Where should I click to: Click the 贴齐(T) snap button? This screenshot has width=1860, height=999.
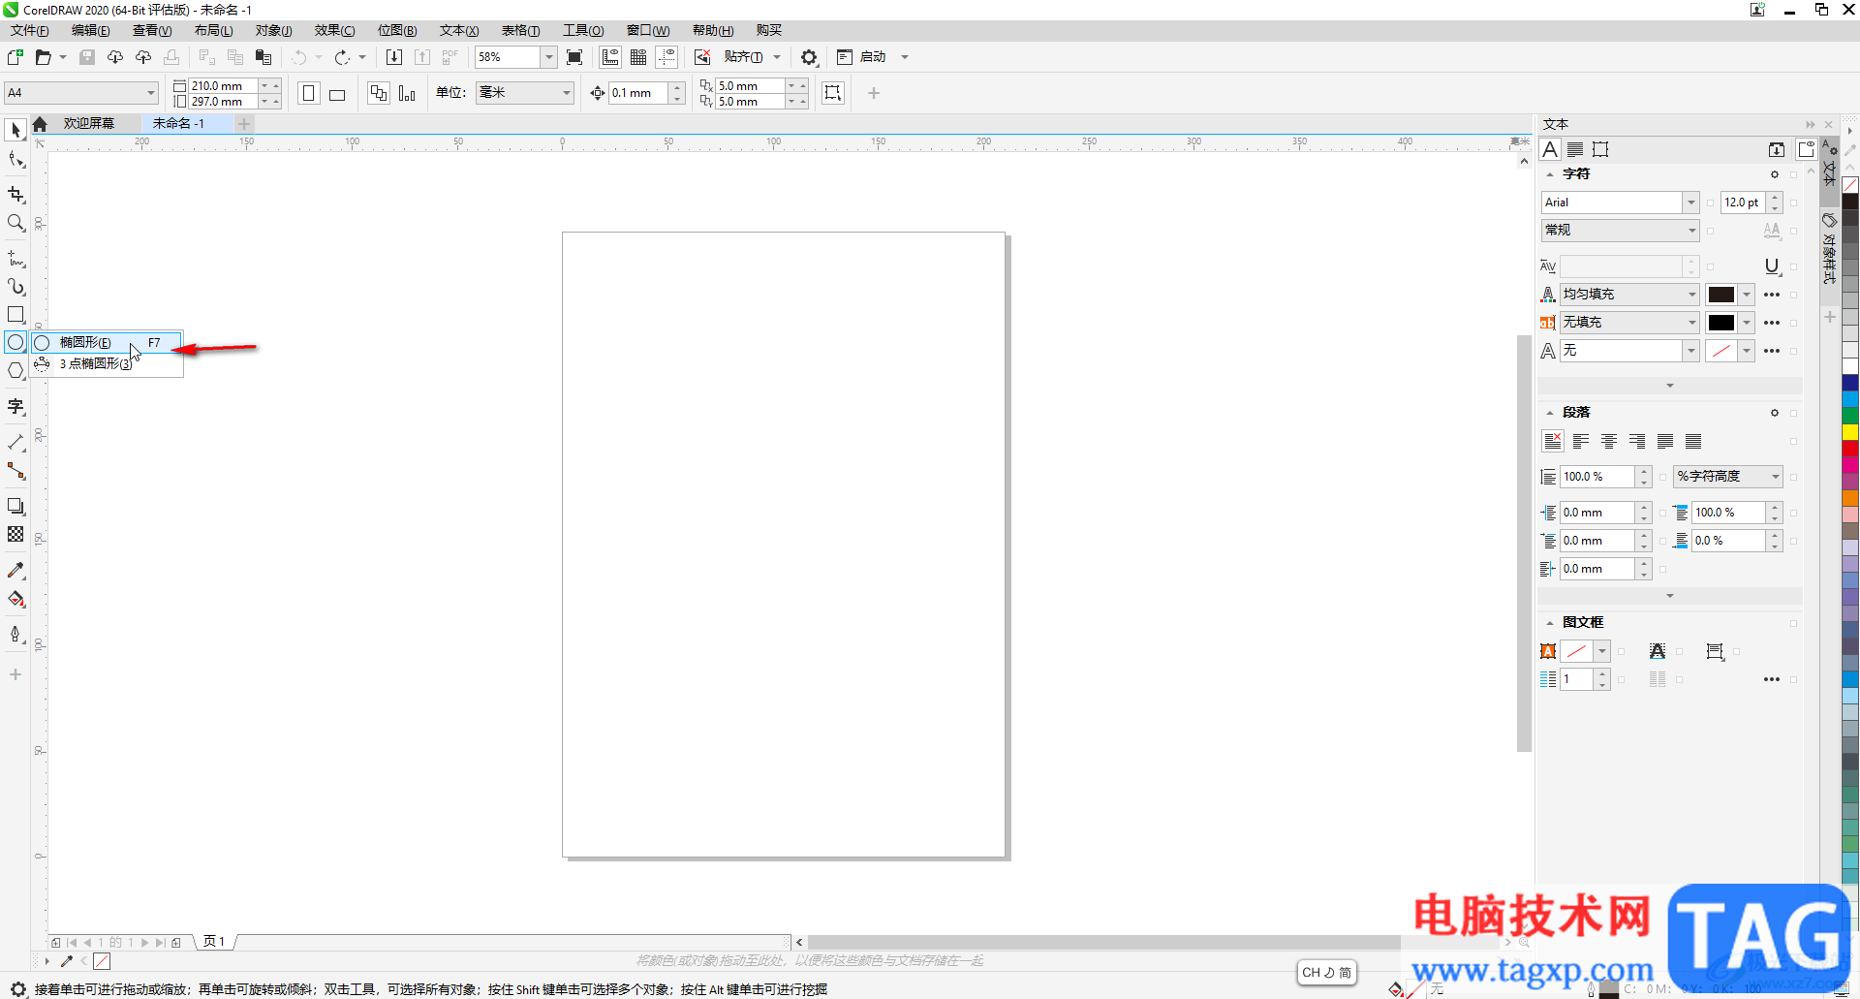click(x=743, y=57)
